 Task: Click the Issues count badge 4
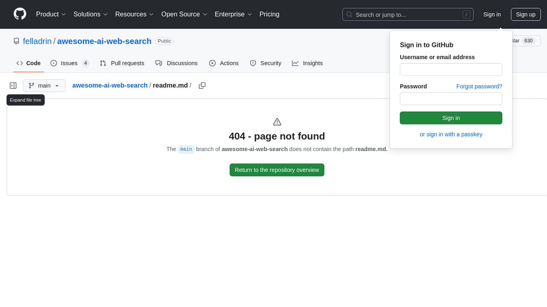[85, 63]
